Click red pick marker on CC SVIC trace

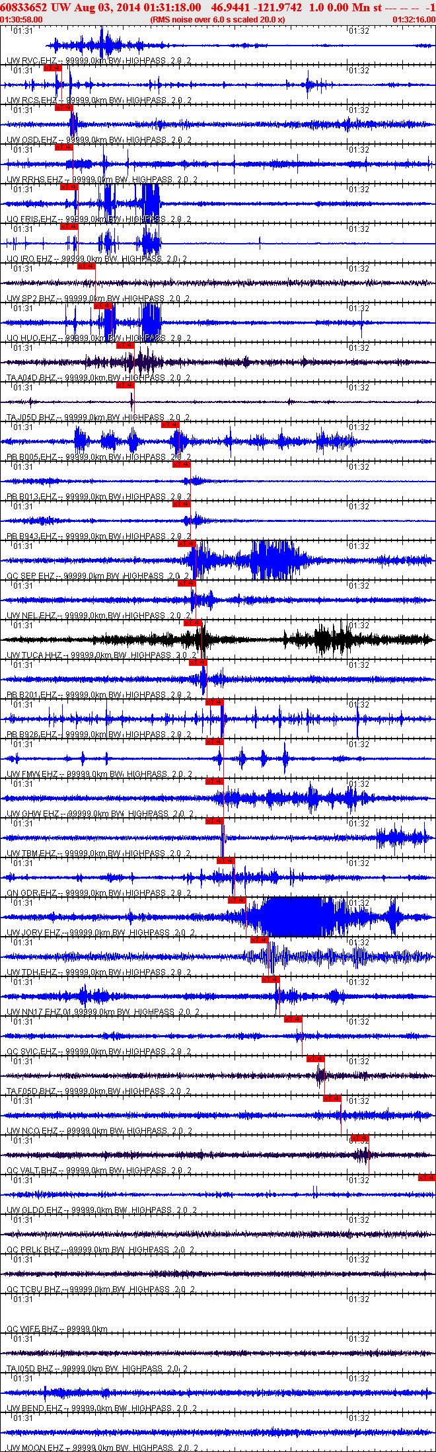[x=293, y=1019]
